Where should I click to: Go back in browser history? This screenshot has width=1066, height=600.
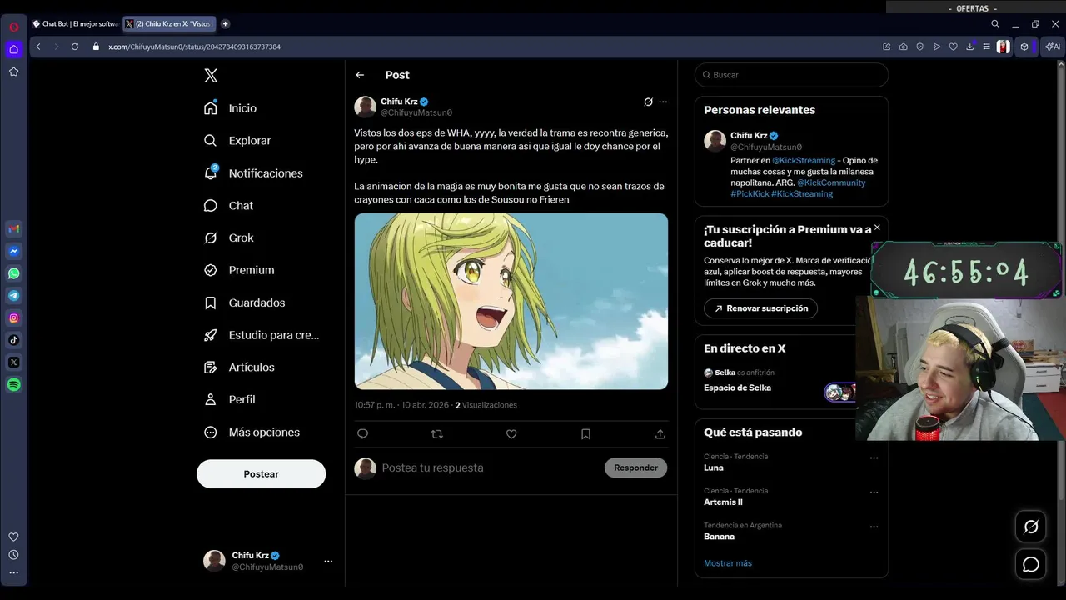[x=38, y=47]
